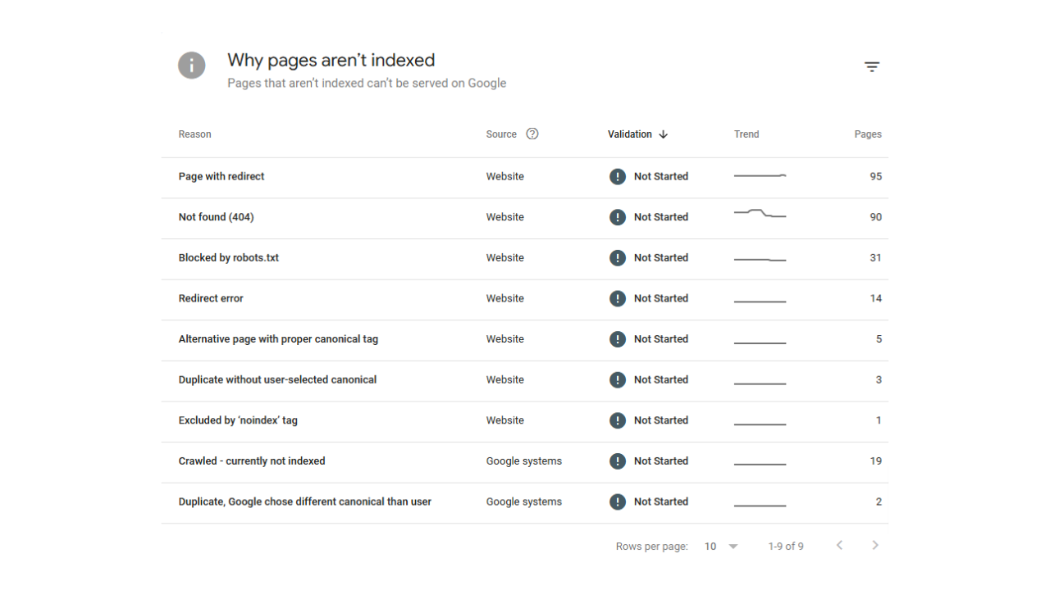Click the trend sparkline for Not found (404)
This screenshot has width=1050, height=590.
coord(760,215)
